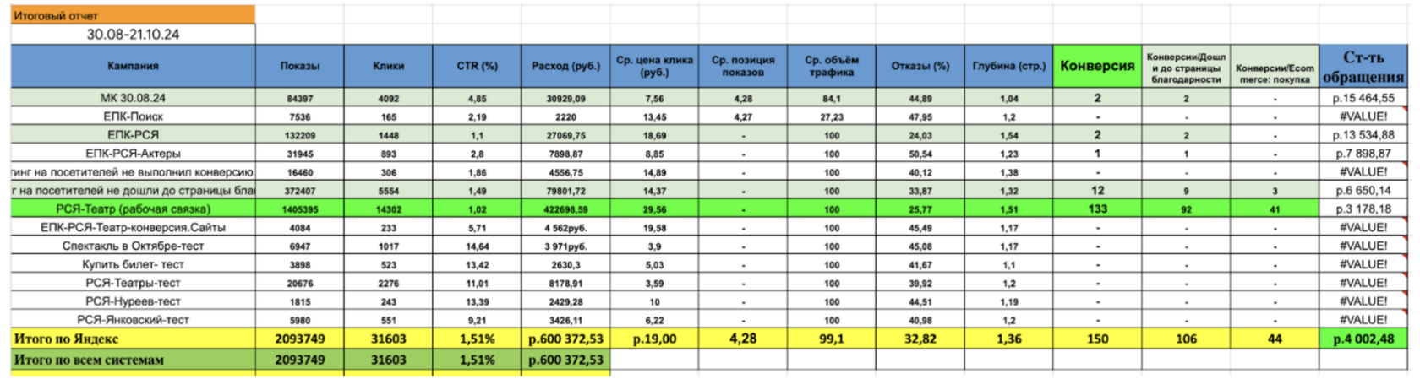Select the 'Ст-ть обращения' header cell
Screen dimensions: 1420x390
tap(1363, 66)
